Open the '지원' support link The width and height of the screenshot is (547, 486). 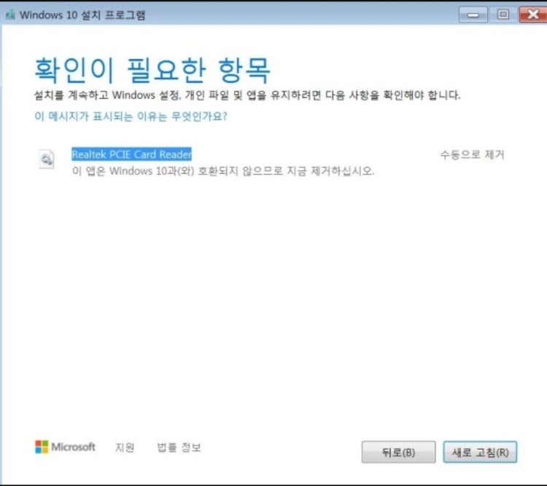click(x=125, y=447)
